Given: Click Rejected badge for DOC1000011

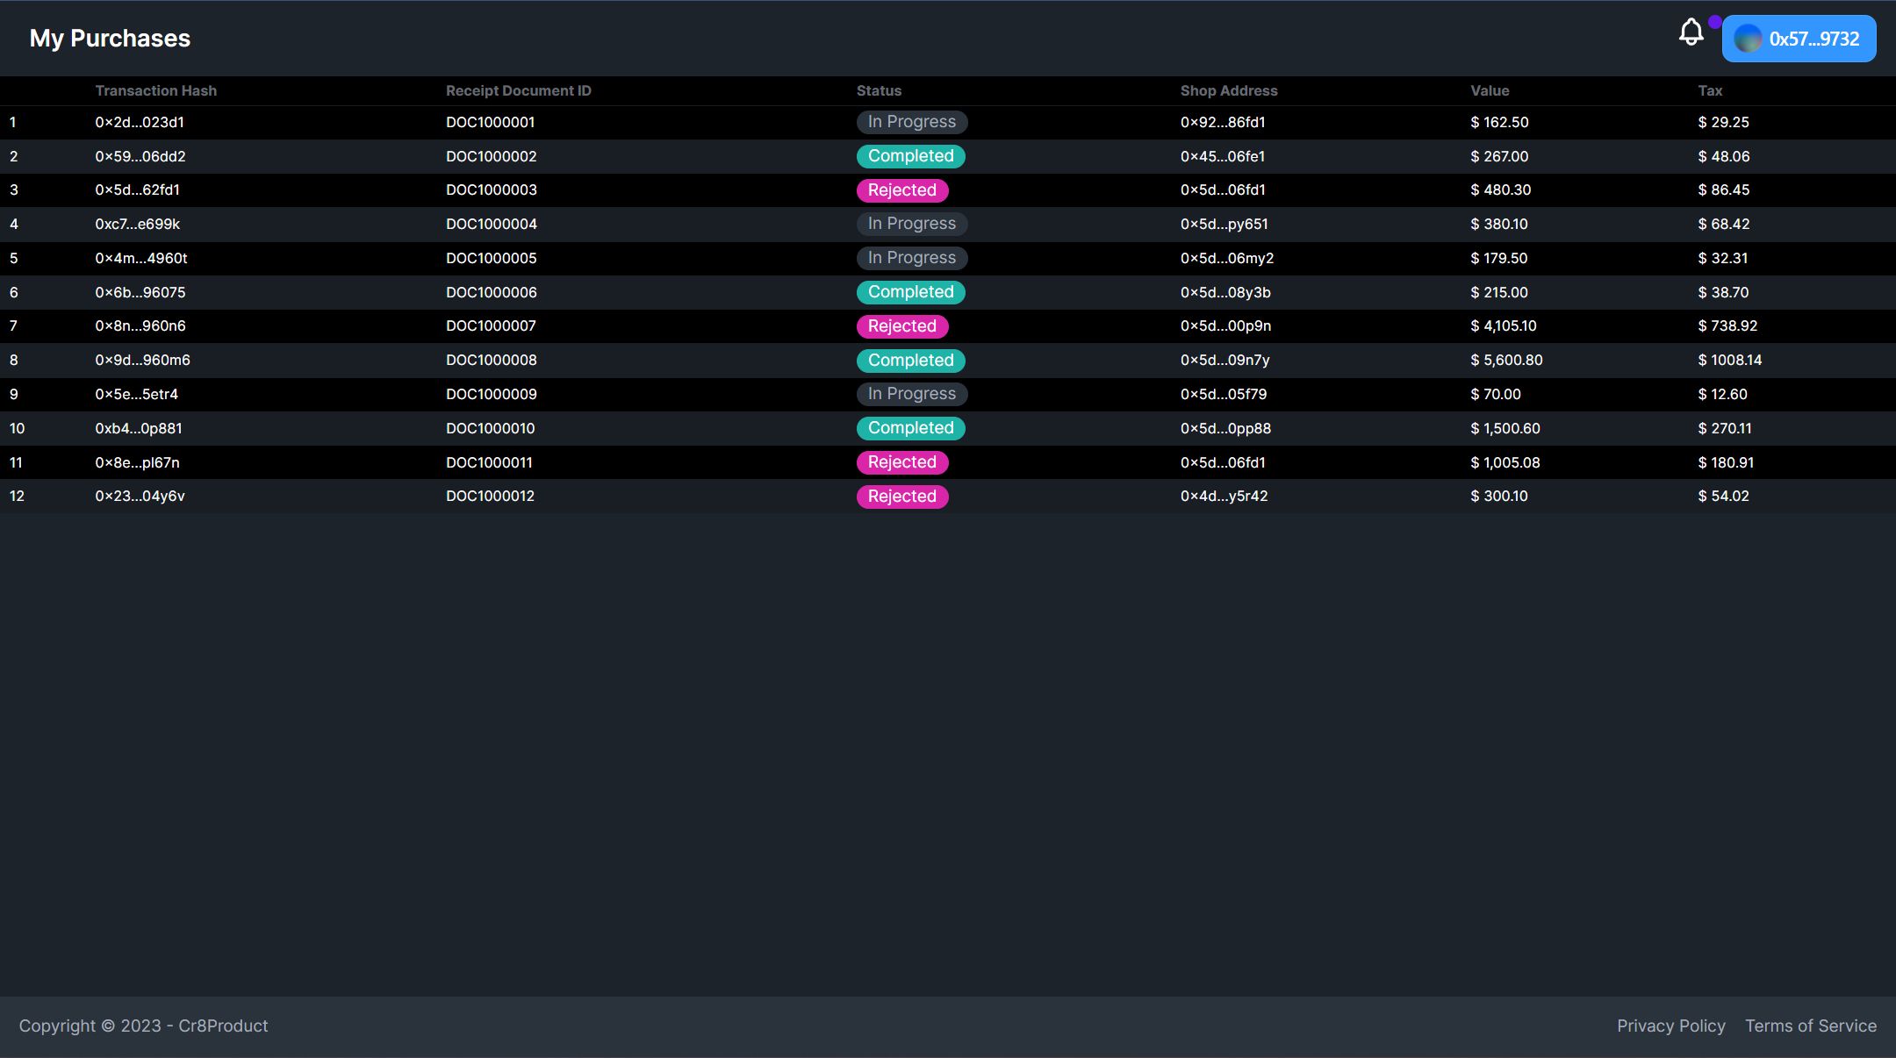Looking at the screenshot, I should click(x=901, y=462).
